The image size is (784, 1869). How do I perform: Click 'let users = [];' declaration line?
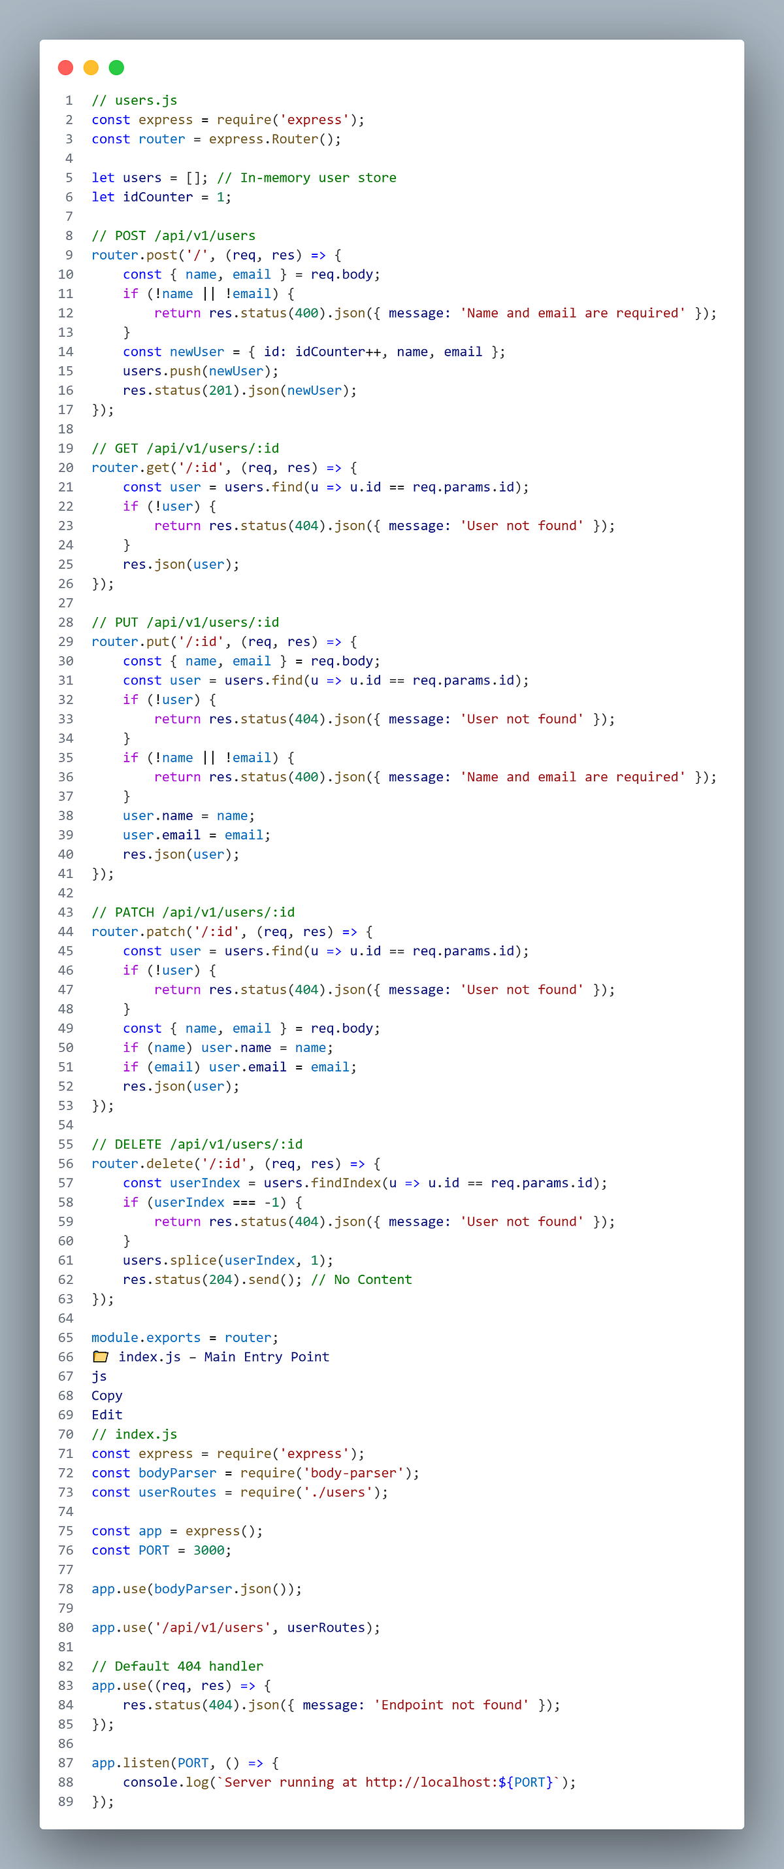[150, 178]
